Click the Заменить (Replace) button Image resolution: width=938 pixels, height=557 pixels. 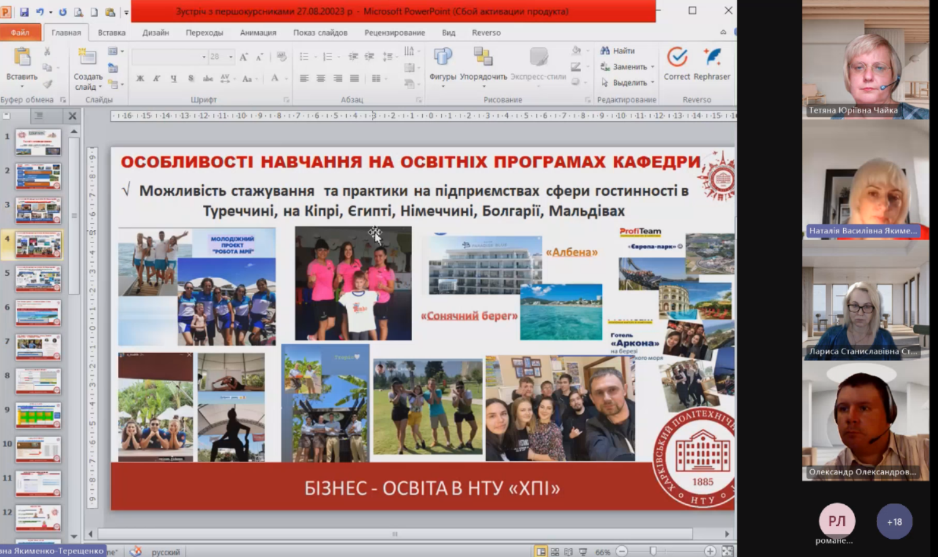pyautogui.click(x=629, y=67)
